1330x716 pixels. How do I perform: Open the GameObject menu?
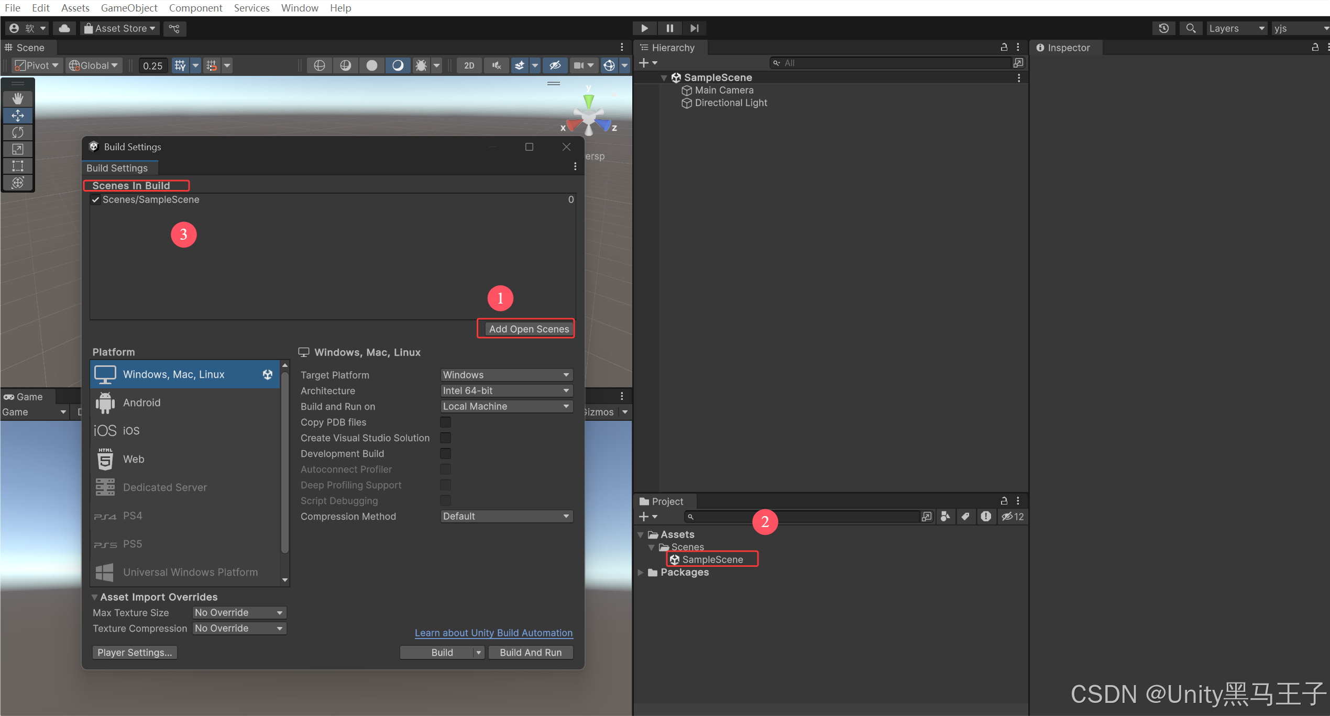(x=129, y=8)
